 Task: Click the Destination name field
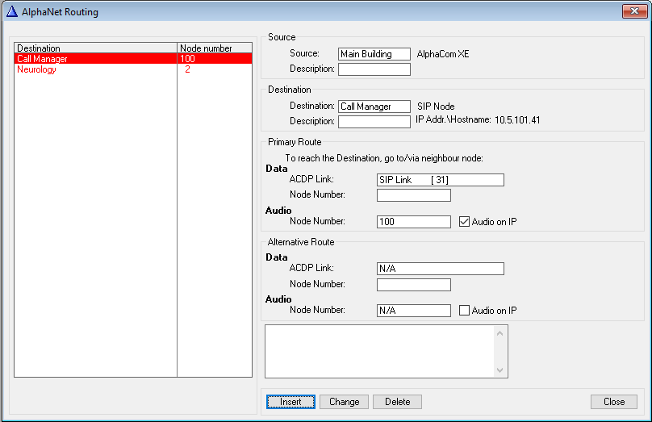click(374, 107)
